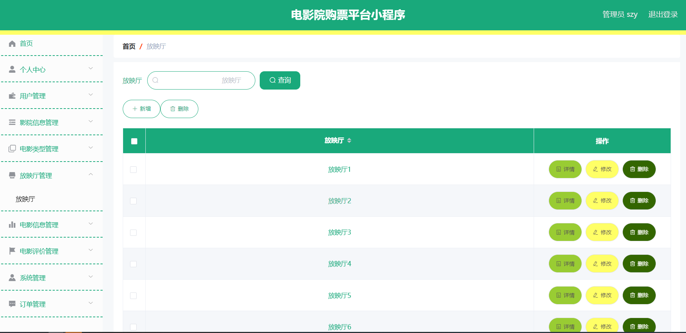This screenshot has width=686, height=333.
Task: Open details for 放映厅3
Action: pyautogui.click(x=565, y=232)
